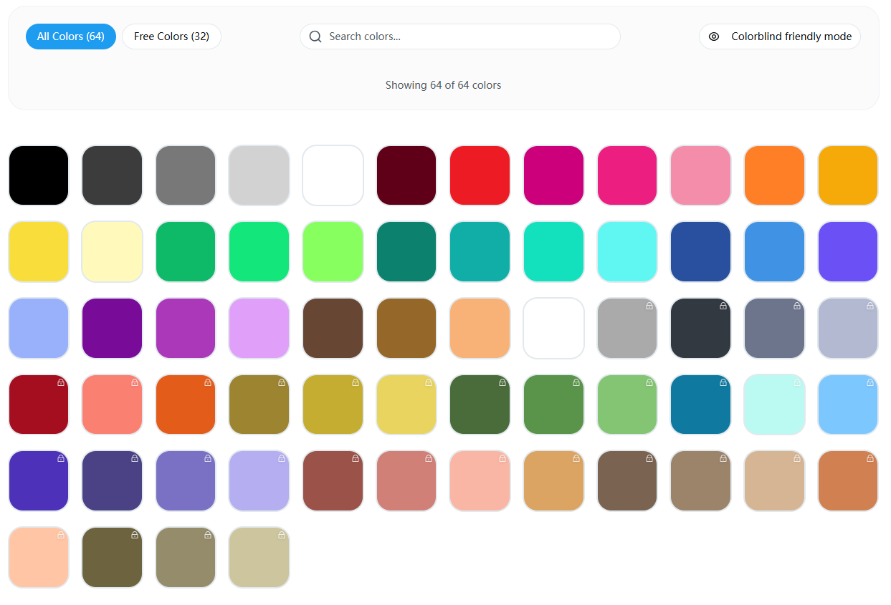Click the lock icon on the locked white swatch
This screenshot has height=605, width=891.
tap(576, 306)
